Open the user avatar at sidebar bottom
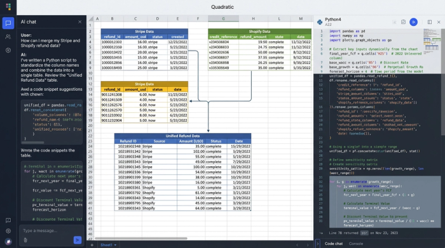 (x=8, y=242)
